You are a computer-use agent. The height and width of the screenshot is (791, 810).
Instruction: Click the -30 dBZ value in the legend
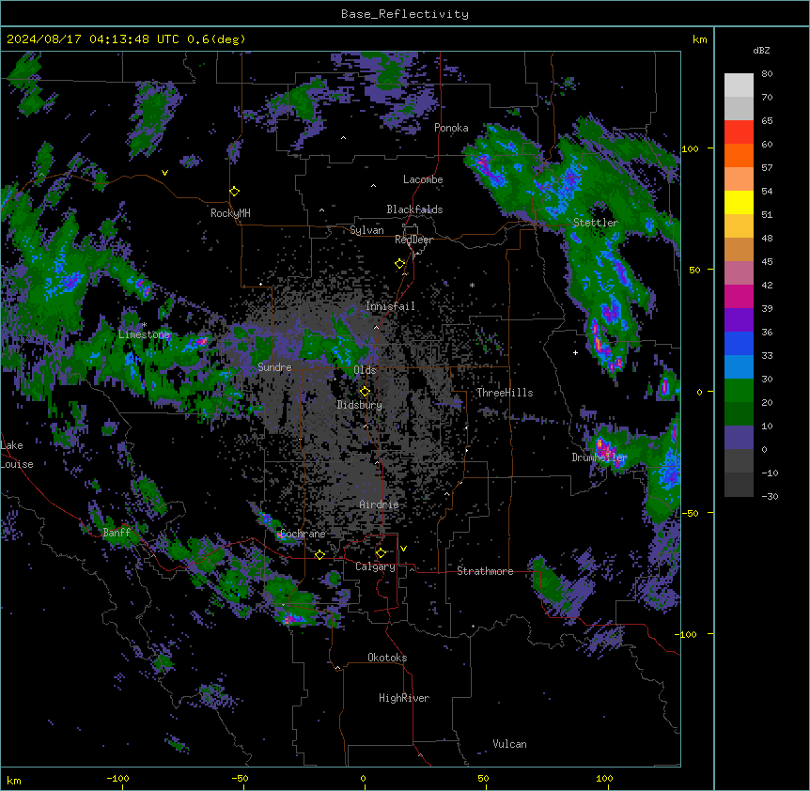pos(770,496)
